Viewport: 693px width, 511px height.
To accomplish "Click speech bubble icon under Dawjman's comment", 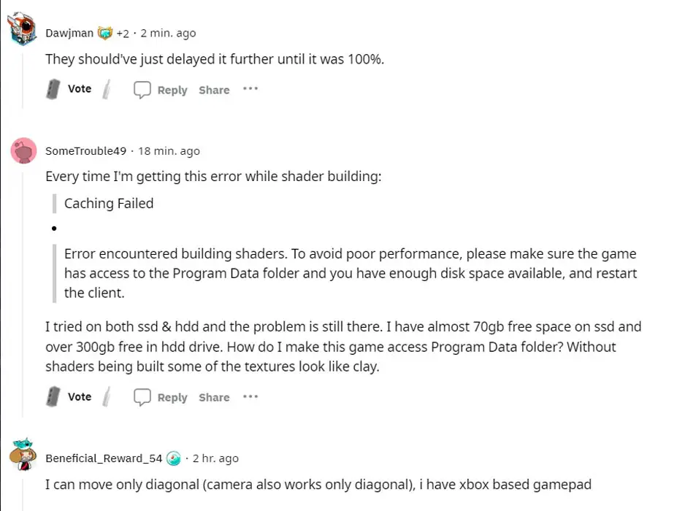I will [142, 90].
